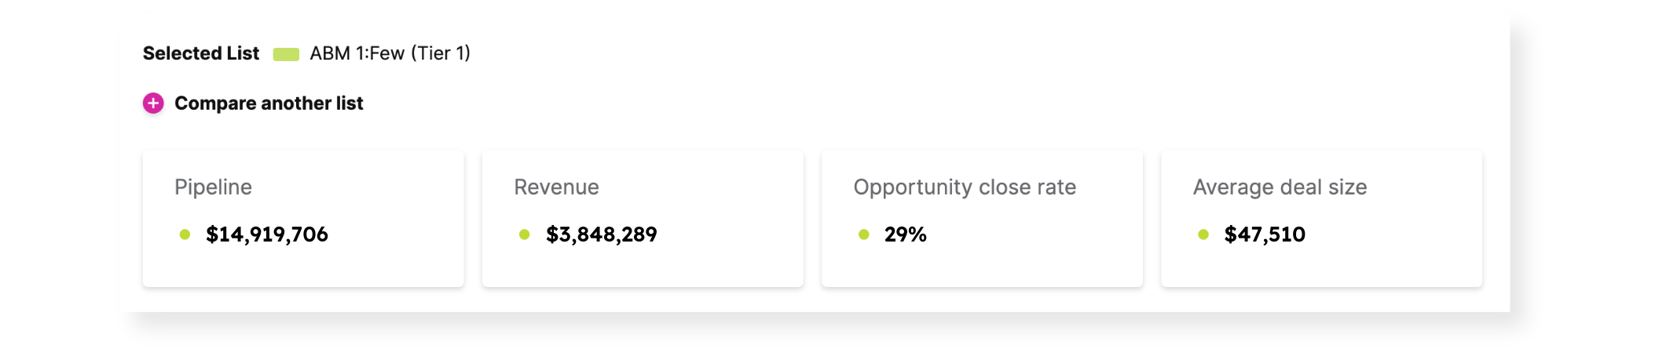Open the Revenue card title
Viewport: 1659px width, 356px height.
point(556,187)
